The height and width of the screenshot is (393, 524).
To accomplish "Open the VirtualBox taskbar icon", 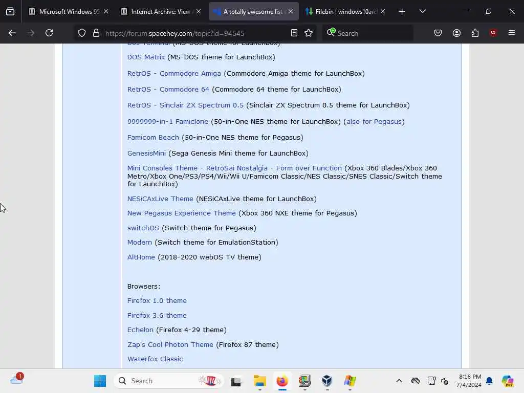I will tap(327, 381).
